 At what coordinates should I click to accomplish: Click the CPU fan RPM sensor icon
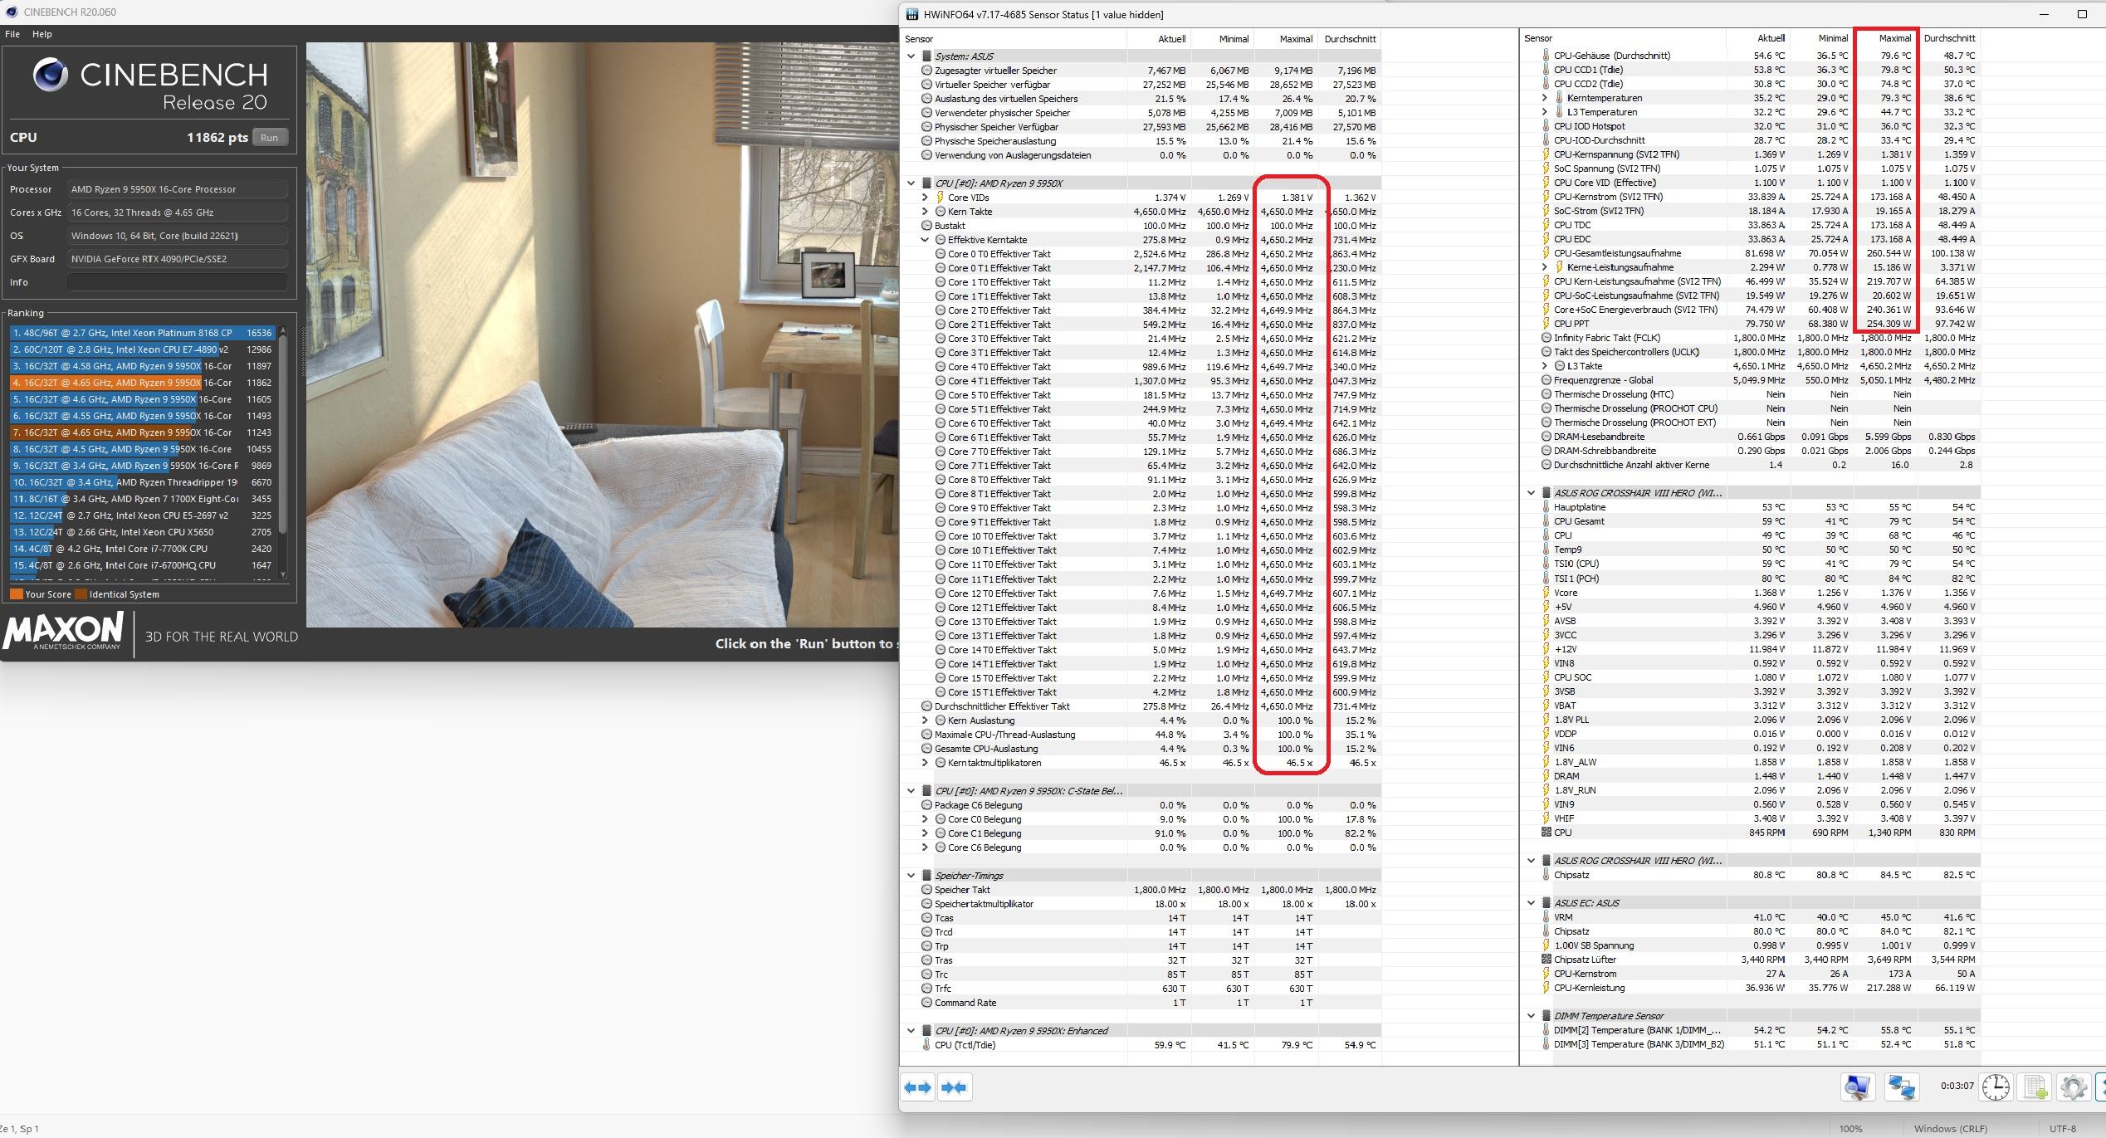tap(1546, 833)
